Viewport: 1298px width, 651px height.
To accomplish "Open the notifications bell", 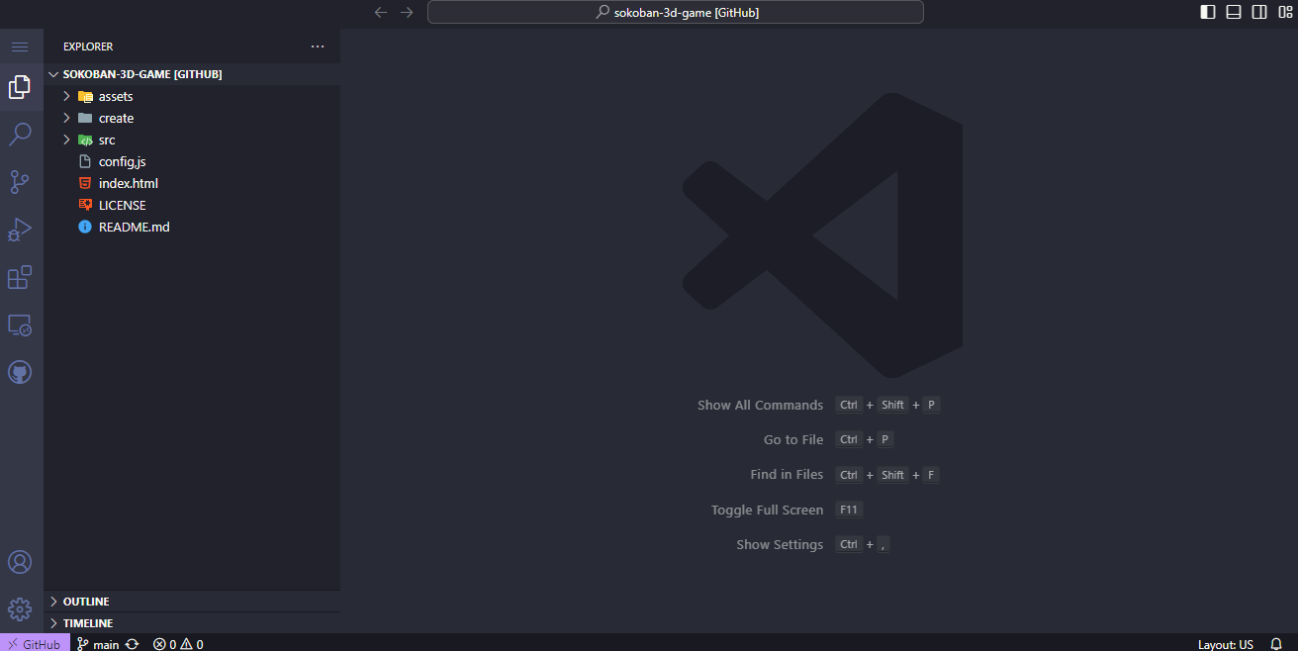I will tap(1276, 644).
